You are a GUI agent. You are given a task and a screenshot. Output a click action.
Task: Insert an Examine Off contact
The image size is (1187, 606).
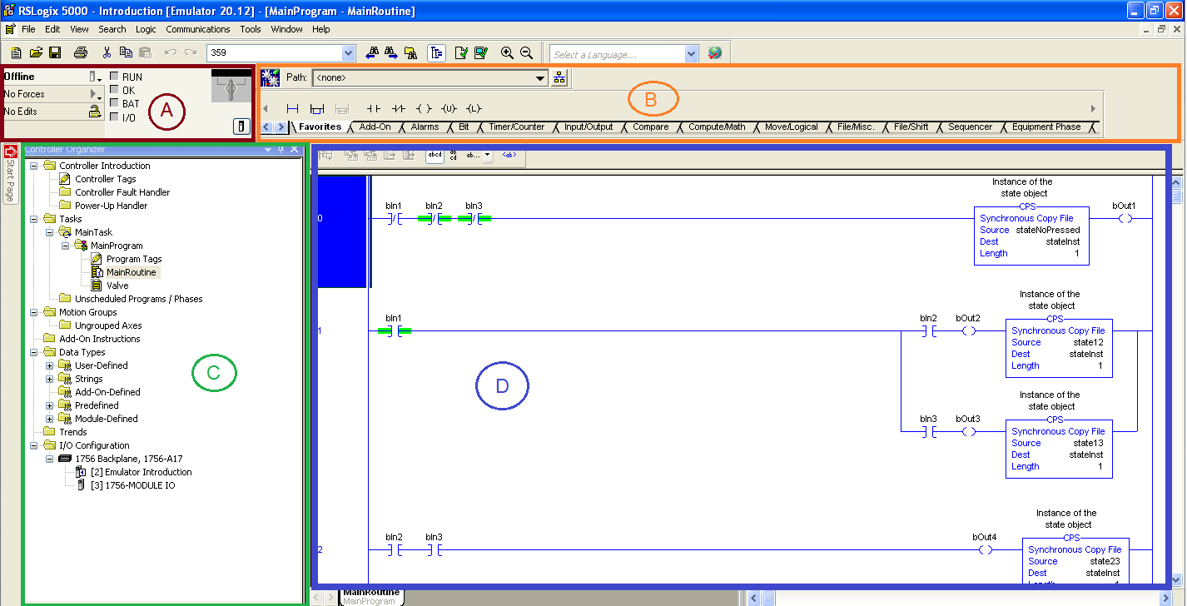(x=399, y=108)
